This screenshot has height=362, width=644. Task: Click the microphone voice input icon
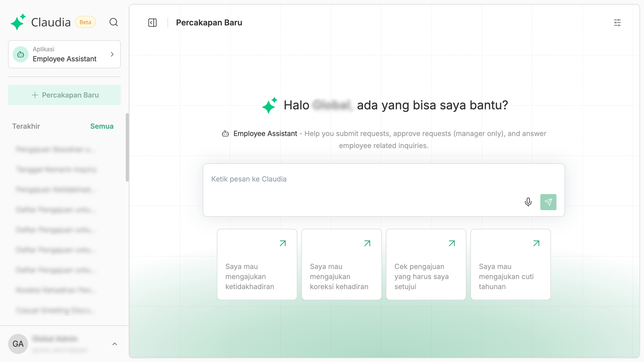click(x=528, y=202)
